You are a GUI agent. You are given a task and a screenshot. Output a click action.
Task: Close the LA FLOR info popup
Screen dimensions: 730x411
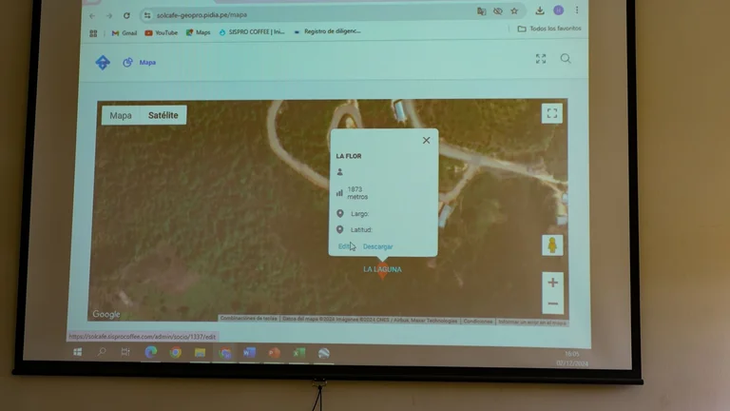[426, 140]
